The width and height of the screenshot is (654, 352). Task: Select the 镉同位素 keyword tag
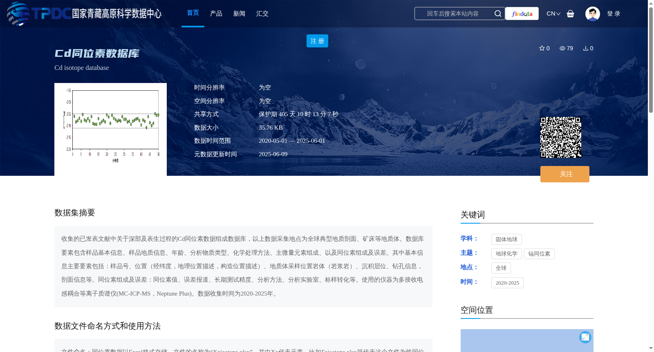[x=539, y=253]
